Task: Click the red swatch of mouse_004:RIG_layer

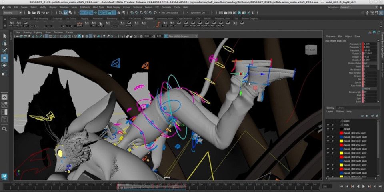Action: click(x=341, y=145)
